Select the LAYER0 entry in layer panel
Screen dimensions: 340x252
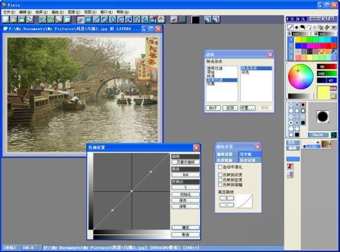[x=312, y=147]
